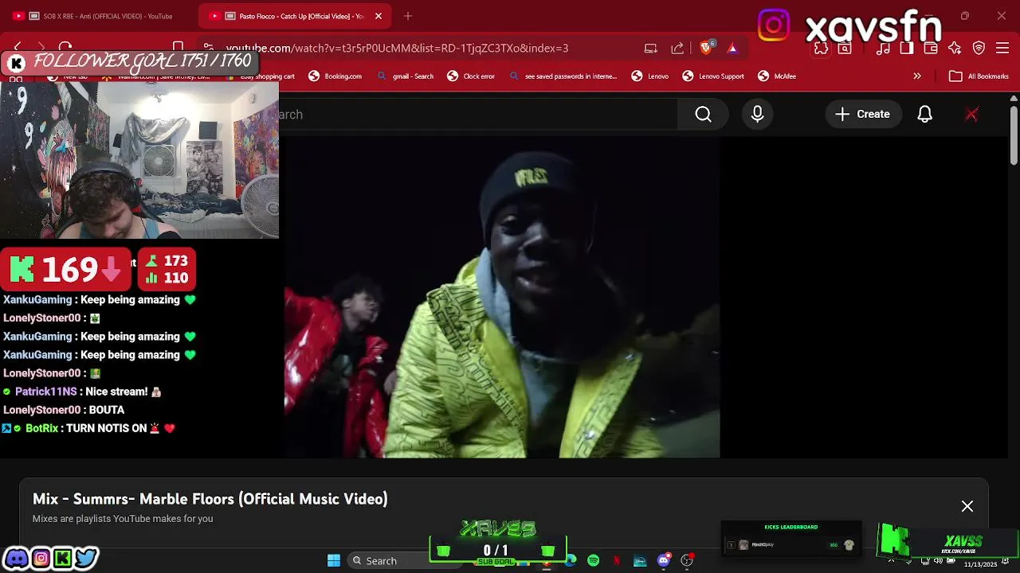Open the McAfee bookmark
Screen dimensions: 1020x573
777,76
